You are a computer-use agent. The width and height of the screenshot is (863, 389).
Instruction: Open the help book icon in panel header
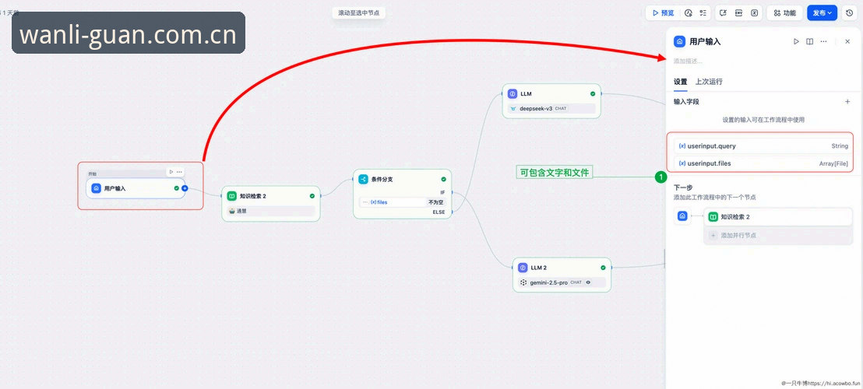pos(809,41)
